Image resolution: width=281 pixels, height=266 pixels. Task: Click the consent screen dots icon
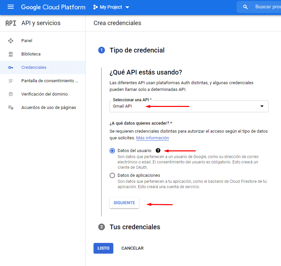[11, 81]
